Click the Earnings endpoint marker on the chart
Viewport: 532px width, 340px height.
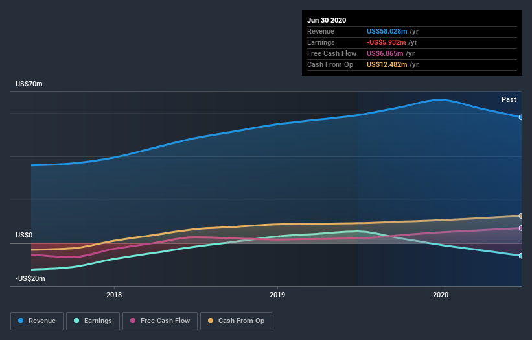(x=521, y=256)
